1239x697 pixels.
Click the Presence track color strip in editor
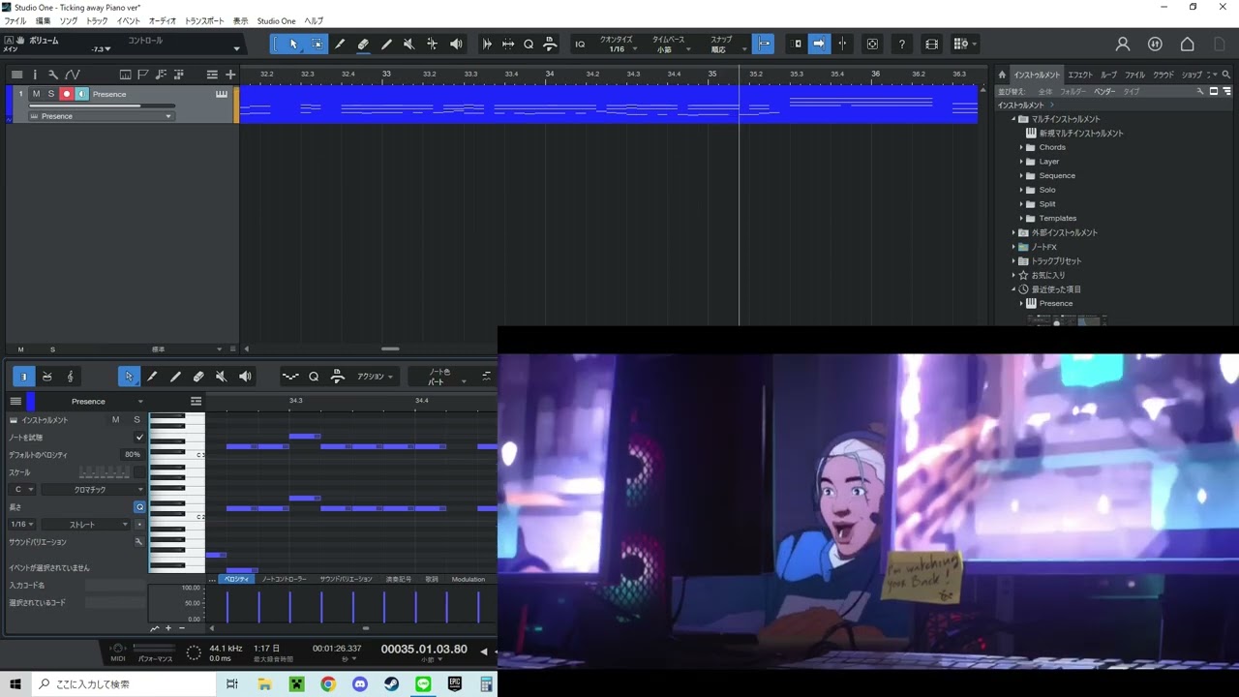30,402
